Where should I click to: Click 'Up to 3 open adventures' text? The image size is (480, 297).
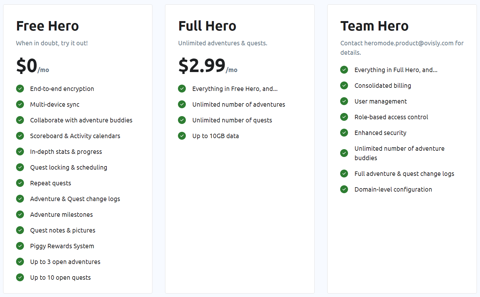(65, 262)
